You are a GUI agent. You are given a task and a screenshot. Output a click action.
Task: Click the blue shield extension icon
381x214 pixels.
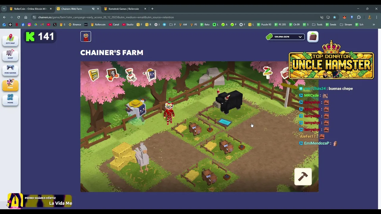tap(352, 17)
